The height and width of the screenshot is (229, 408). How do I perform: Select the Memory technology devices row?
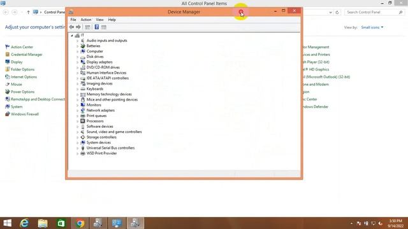click(109, 94)
